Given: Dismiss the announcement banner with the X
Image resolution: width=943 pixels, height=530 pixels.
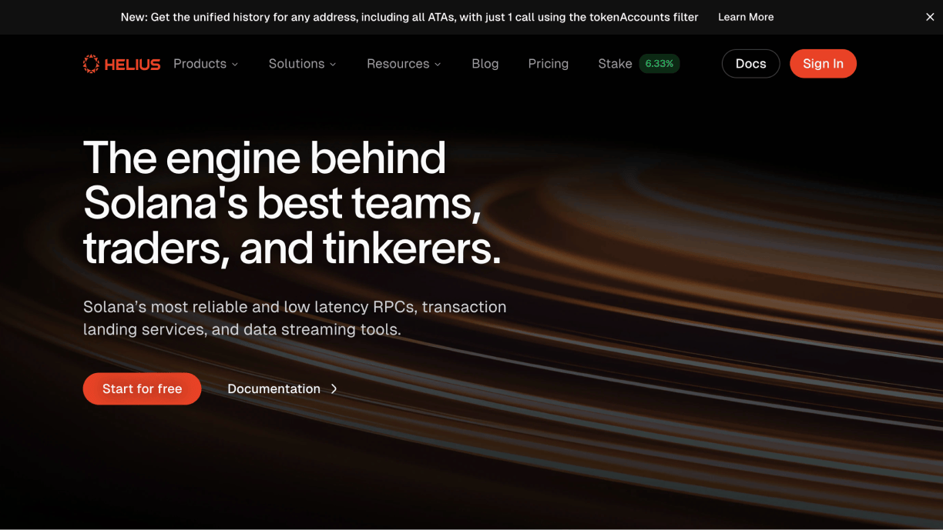Looking at the screenshot, I should tap(930, 17).
